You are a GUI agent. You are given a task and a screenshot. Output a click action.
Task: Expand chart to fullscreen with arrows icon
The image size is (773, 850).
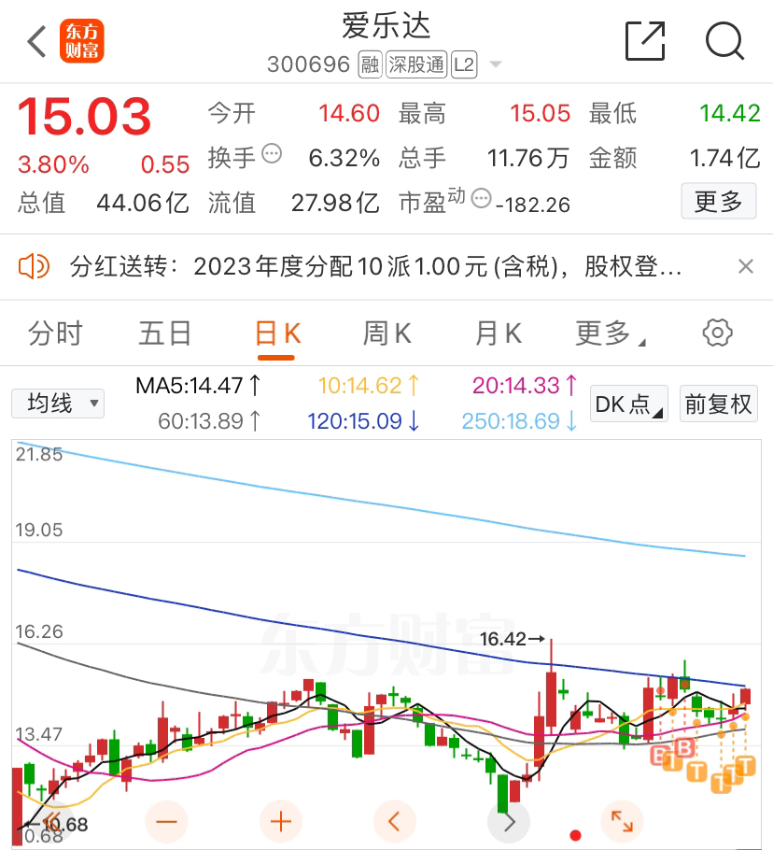pos(623,821)
